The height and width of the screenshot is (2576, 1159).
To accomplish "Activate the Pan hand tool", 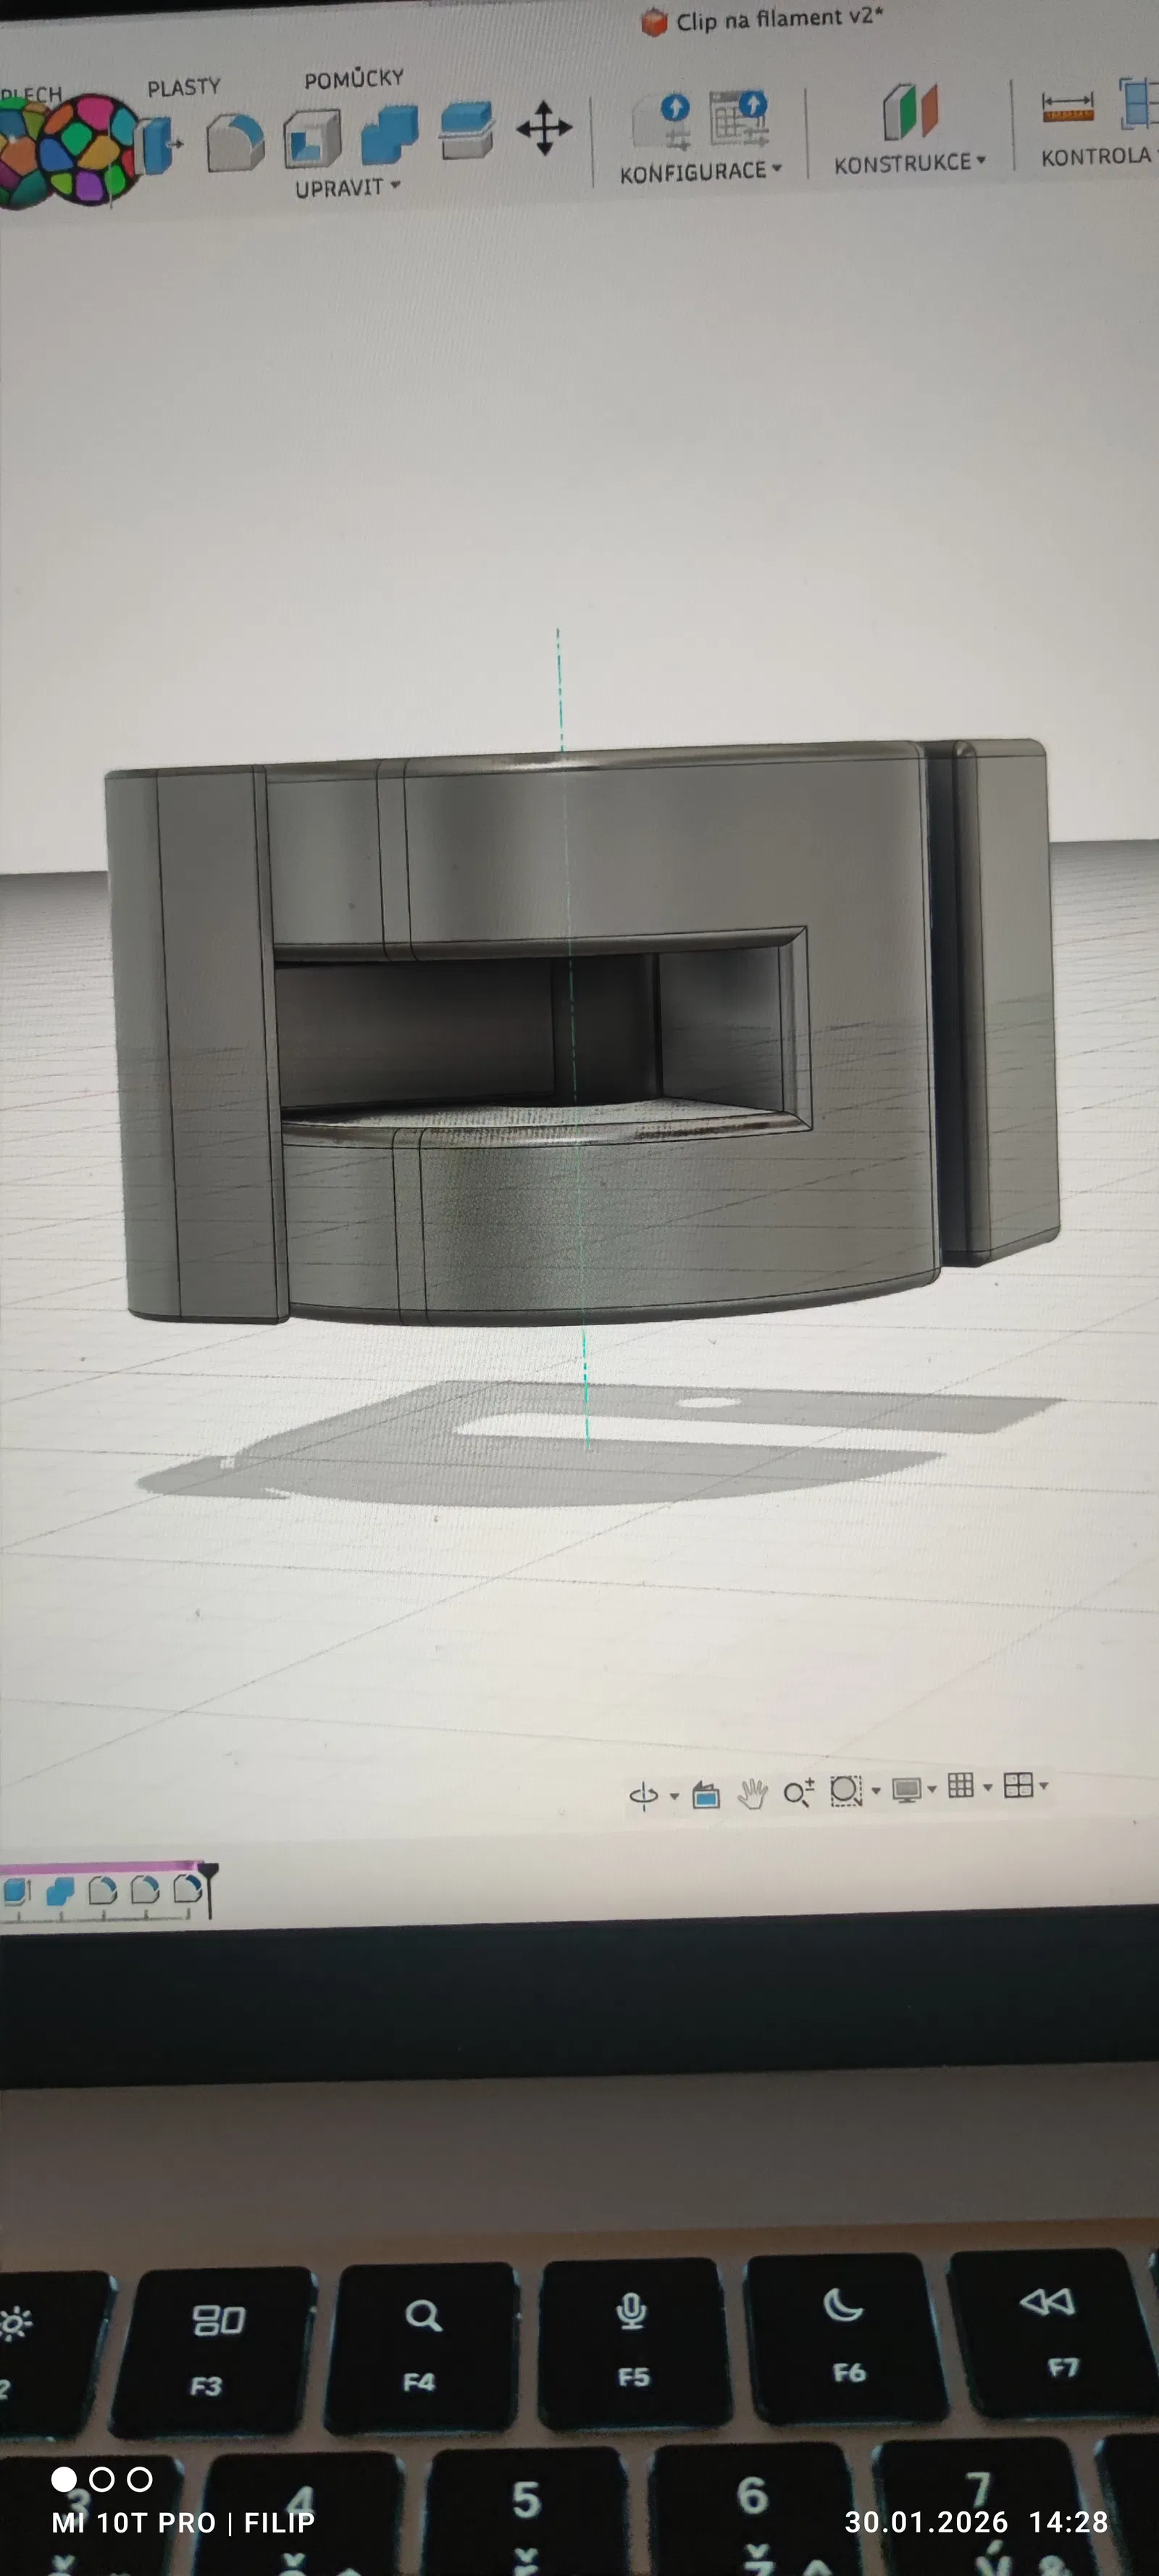I will pos(752,1794).
